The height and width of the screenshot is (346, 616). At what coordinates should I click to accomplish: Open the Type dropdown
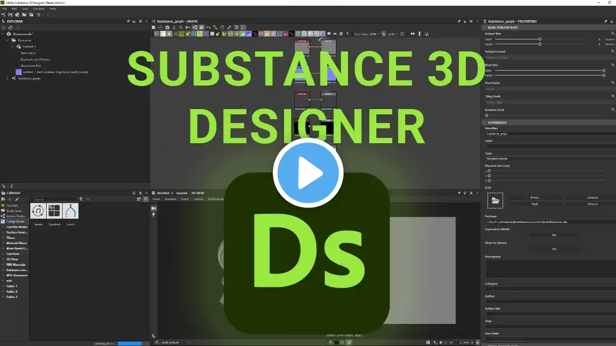(x=550, y=159)
